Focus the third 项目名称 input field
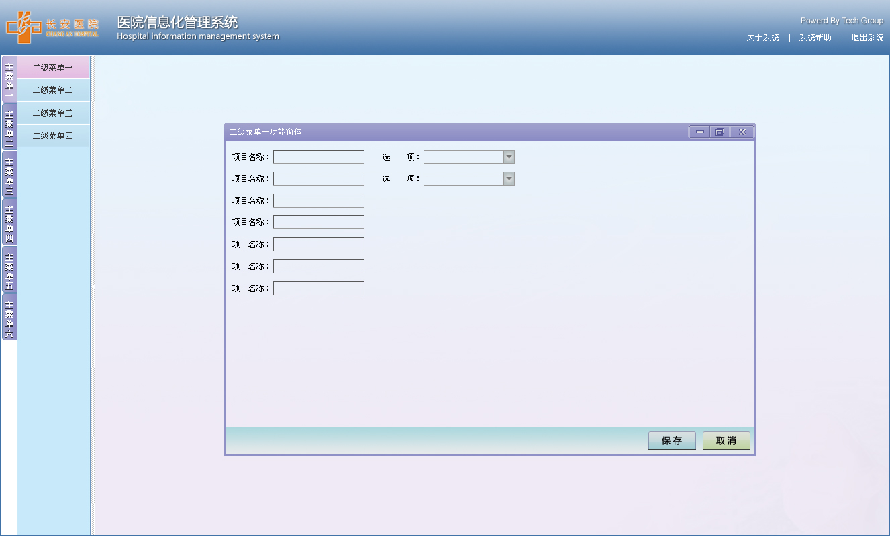Viewport: 890px width, 536px height. click(319, 200)
